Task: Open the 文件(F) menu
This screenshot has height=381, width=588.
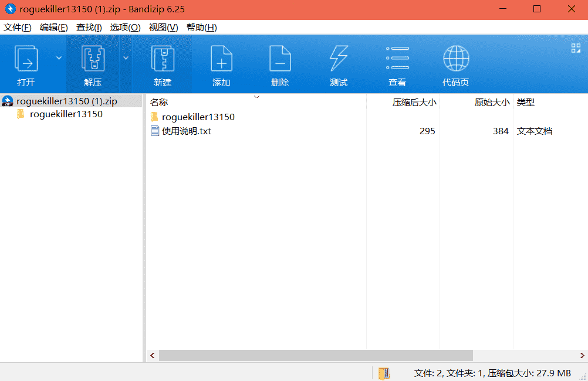Action: tap(17, 28)
